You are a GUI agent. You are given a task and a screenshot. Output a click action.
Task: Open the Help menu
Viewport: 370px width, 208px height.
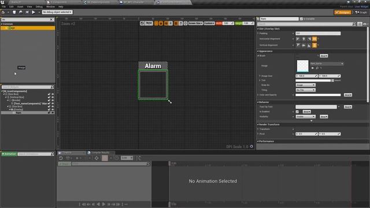tap(61, 6)
